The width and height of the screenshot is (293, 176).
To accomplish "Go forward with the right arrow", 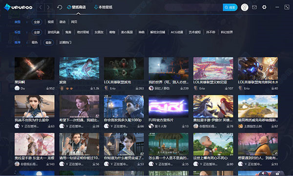I will (48, 7).
